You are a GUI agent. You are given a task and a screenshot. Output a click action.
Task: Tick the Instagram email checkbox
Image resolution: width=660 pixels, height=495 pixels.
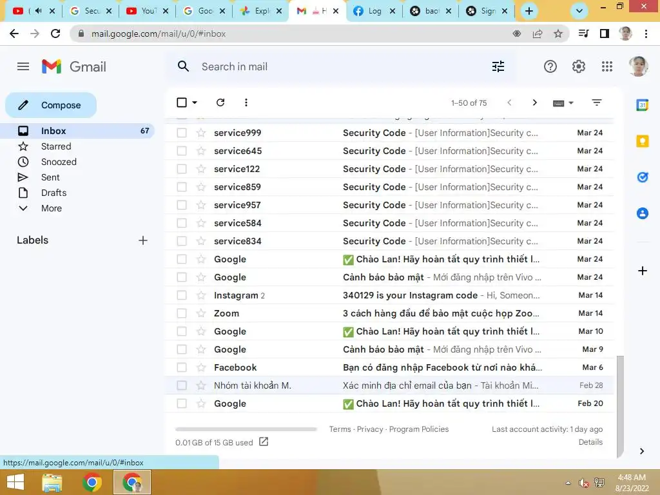point(182,295)
